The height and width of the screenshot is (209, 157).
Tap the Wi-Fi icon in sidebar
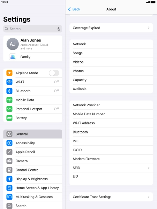click(9, 82)
